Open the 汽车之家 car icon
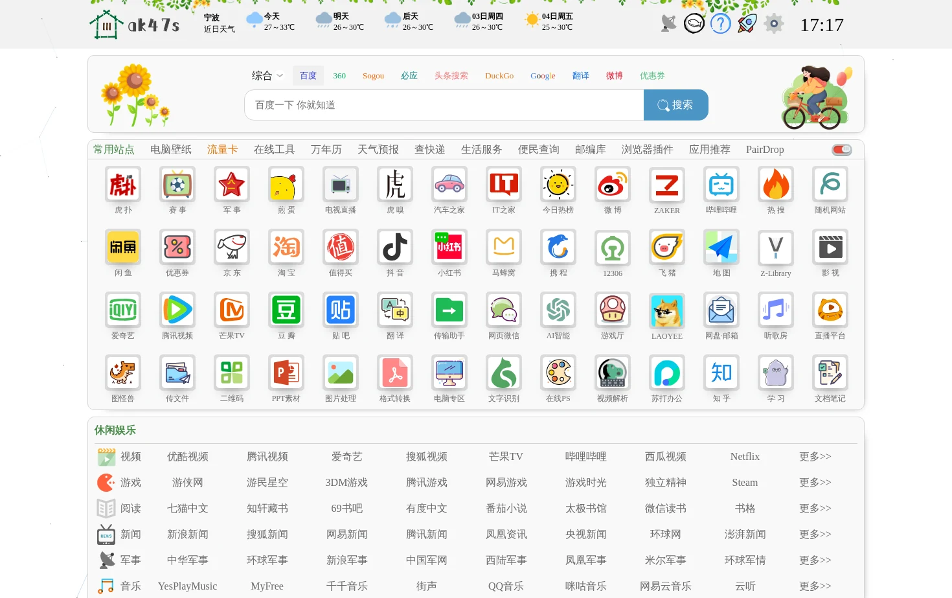 click(x=449, y=185)
